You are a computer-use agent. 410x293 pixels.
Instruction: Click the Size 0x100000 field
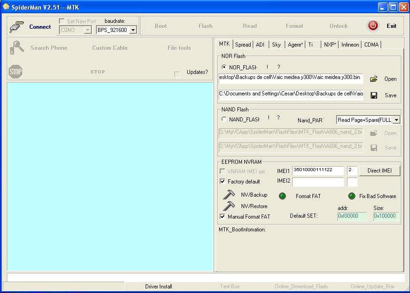[x=386, y=216]
